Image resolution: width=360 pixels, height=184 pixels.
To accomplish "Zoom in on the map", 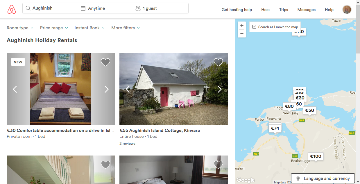I will pos(242,26).
